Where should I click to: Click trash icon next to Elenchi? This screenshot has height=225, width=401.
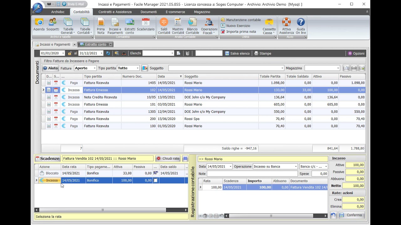(x=187, y=53)
